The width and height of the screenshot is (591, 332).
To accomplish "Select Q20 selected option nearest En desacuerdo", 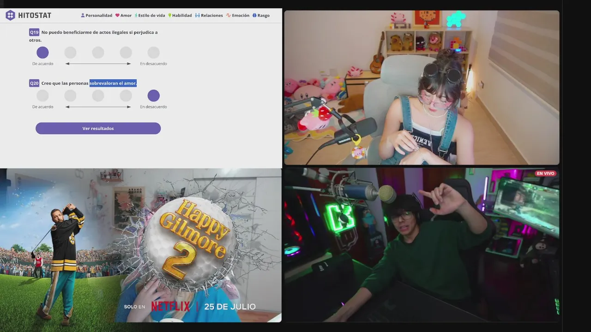I will point(153,95).
